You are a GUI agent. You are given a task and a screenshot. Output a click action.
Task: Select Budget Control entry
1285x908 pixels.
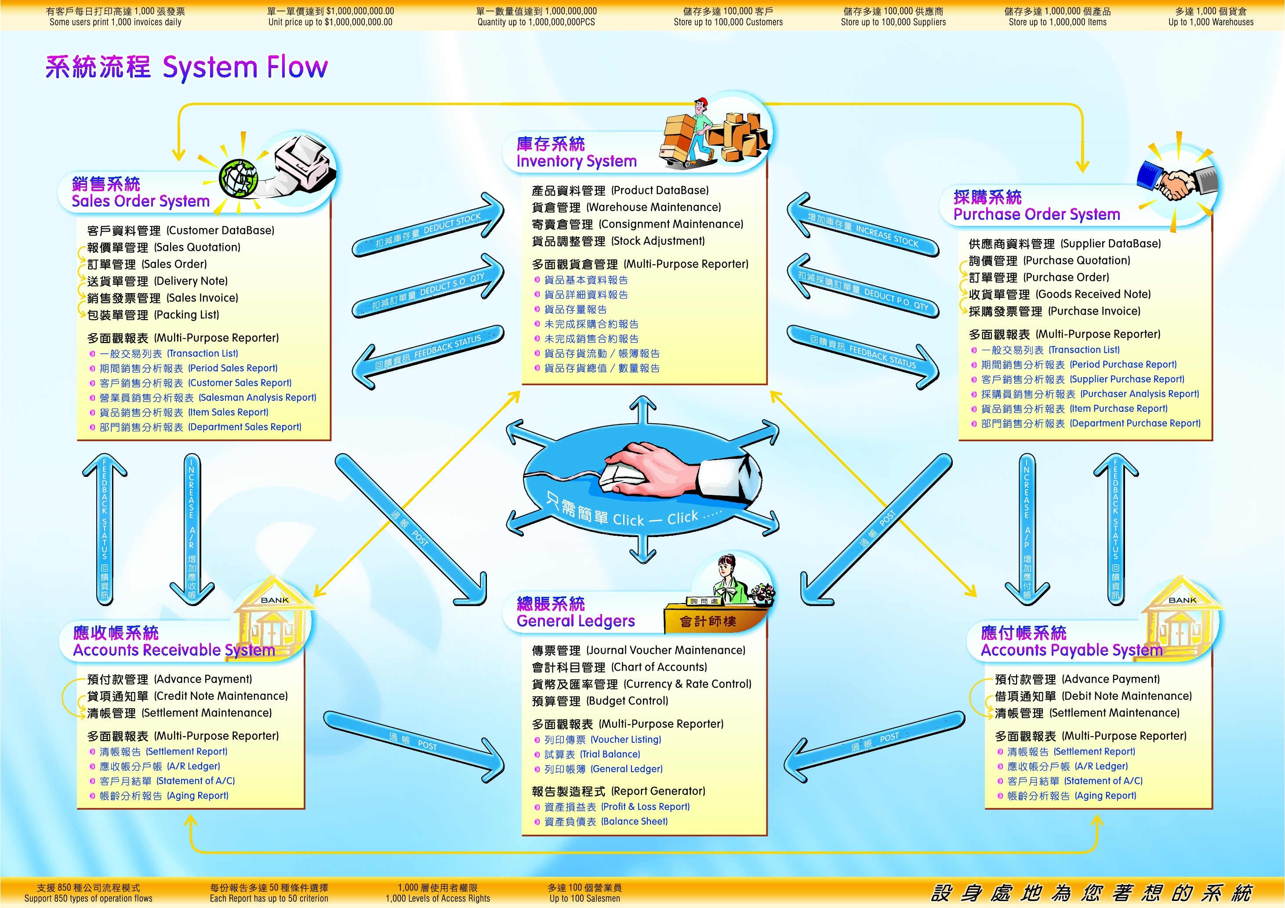(x=600, y=700)
